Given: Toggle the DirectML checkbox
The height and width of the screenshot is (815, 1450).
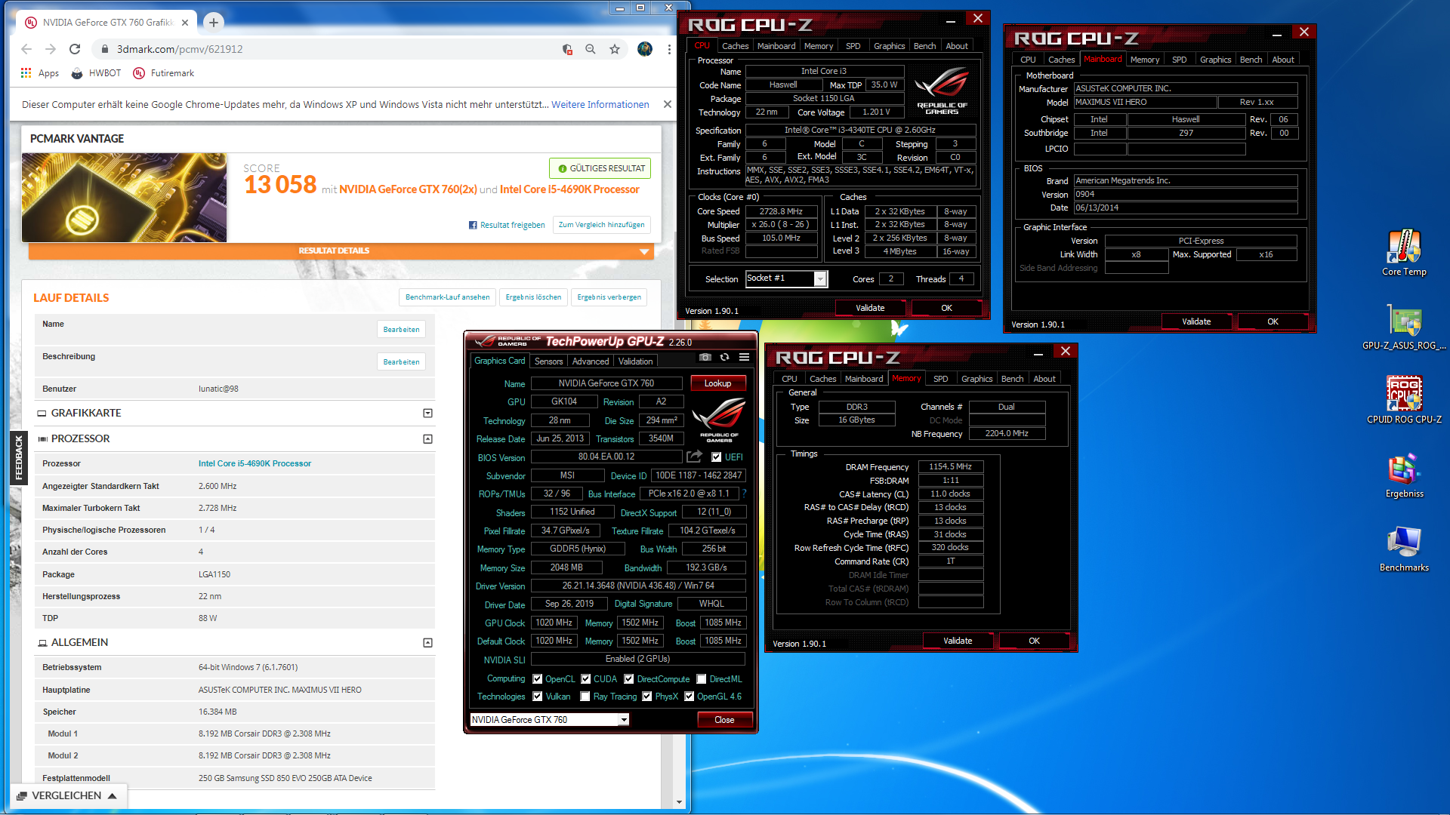Looking at the screenshot, I should [701, 678].
